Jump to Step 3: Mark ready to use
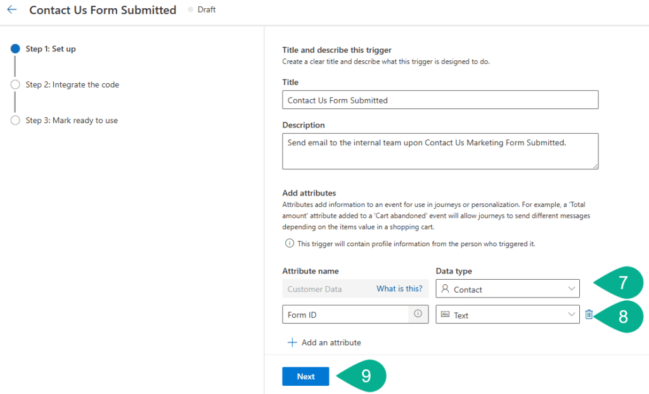The height and width of the screenshot is (394, 649). [72, 121]
